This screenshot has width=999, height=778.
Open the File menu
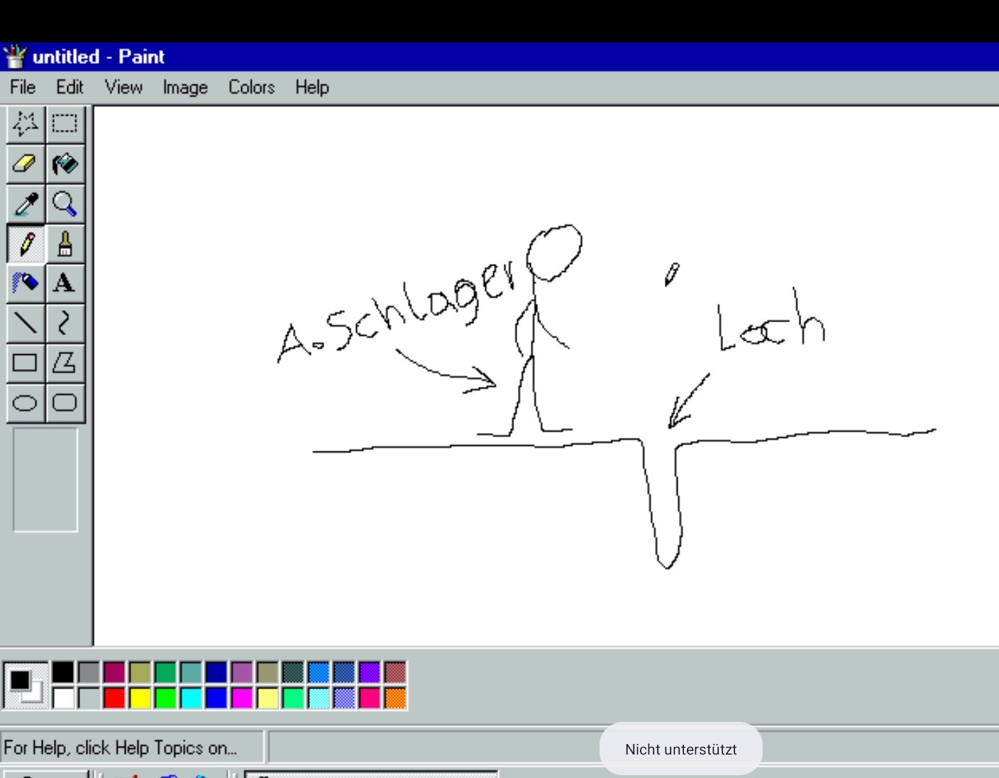pos(23,87)
